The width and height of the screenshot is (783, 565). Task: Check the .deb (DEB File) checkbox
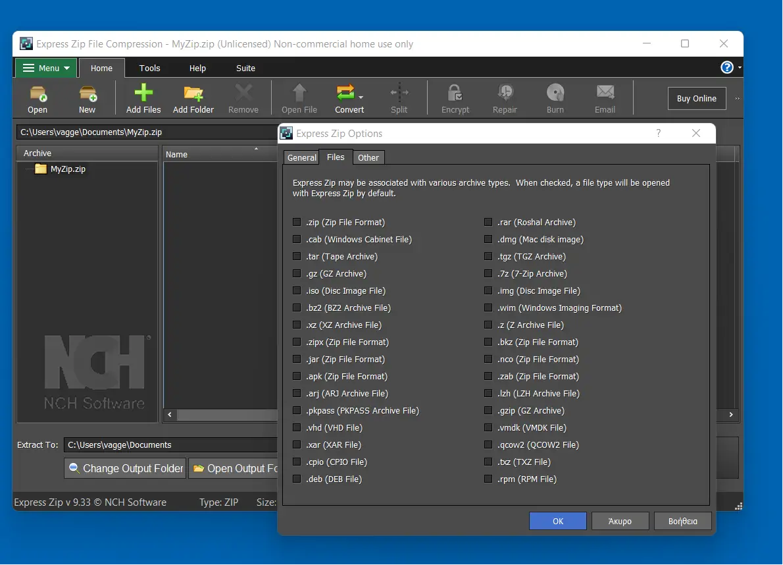pos(297,479)
